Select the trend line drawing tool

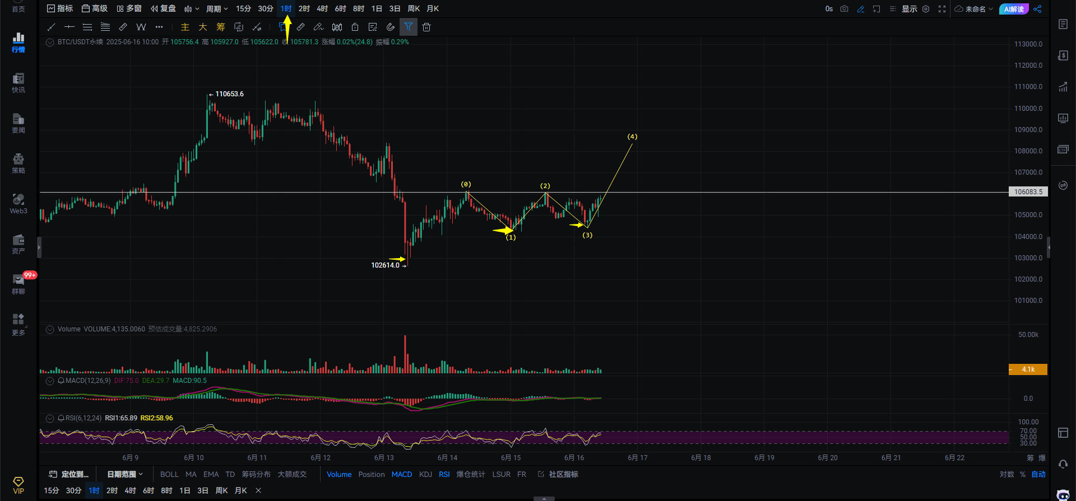click(51, 27)
